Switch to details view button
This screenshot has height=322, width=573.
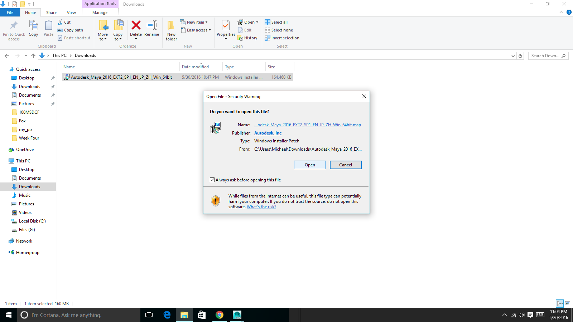[x=560, y=303]
